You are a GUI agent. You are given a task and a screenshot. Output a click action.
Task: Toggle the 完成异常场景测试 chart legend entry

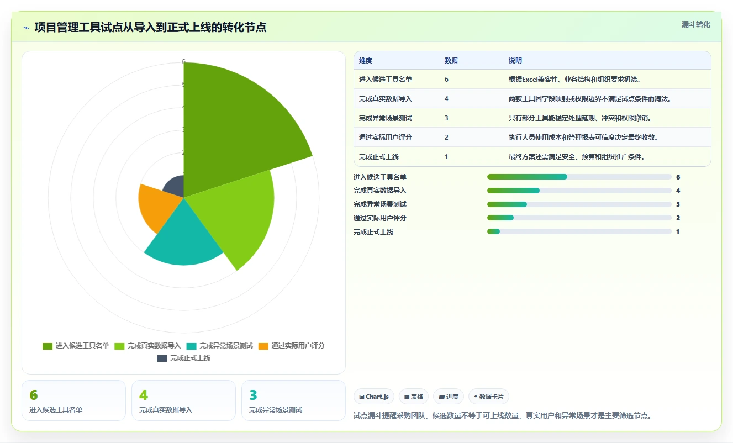219,346
